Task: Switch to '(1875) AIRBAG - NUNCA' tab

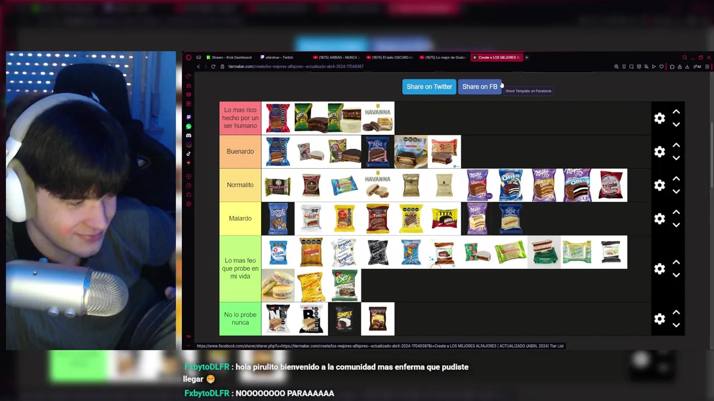Action: (336, 57)
